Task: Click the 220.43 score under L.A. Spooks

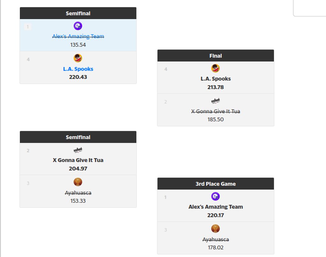Action: pyautogui.click(x=78, y=77)
